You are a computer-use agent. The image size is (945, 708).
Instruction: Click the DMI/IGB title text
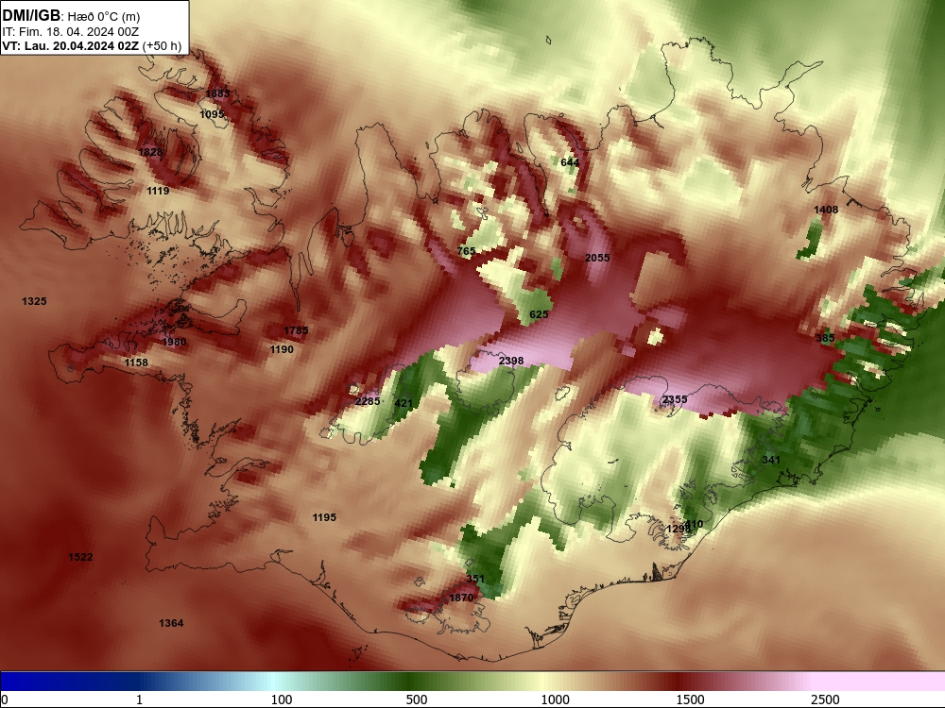(x=31, y=16)
